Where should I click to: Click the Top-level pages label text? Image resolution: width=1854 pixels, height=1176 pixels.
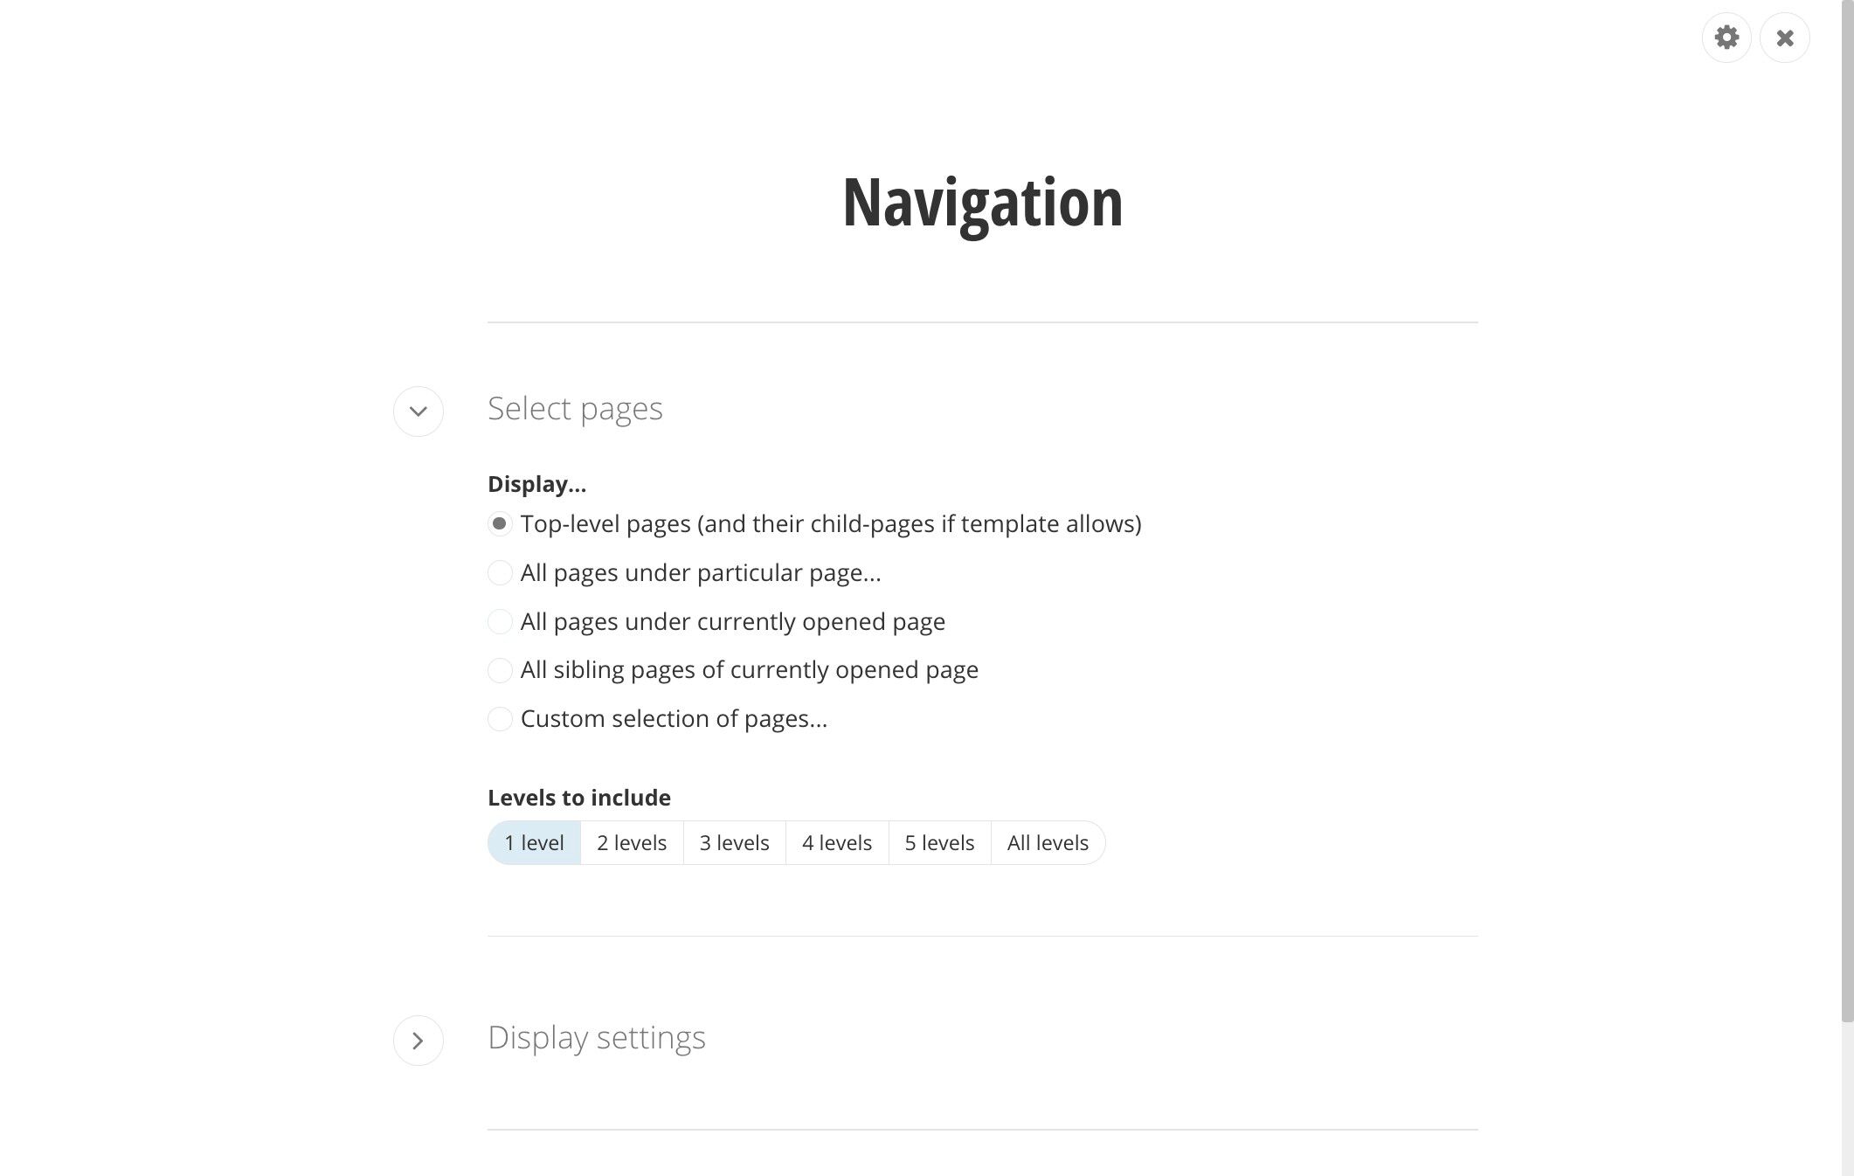[831, 524]
